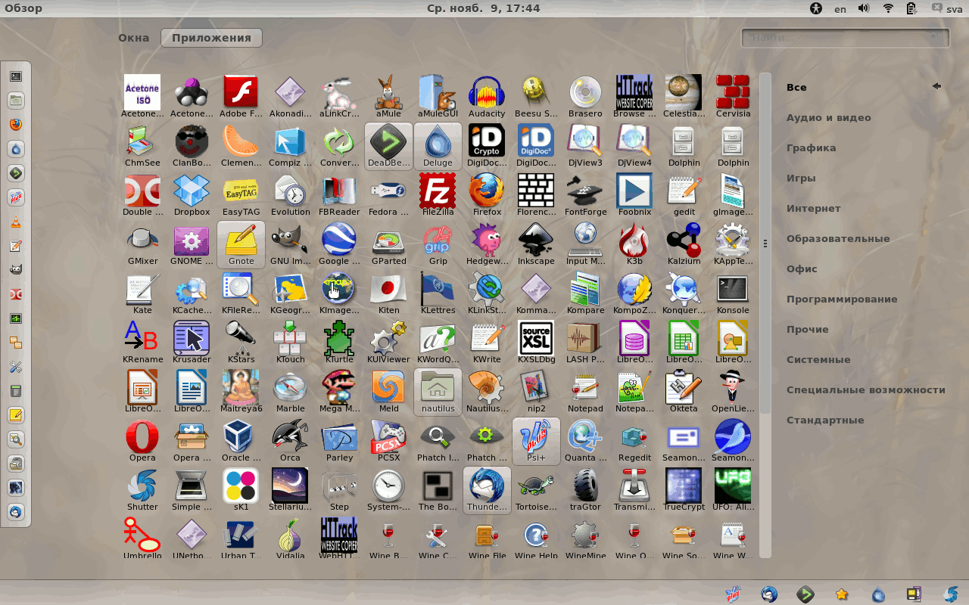Image resolution: width=969 pixels, height=605 pixels.
Task: Launch Inkscape vector editor
Action: [x=536, y=244]
